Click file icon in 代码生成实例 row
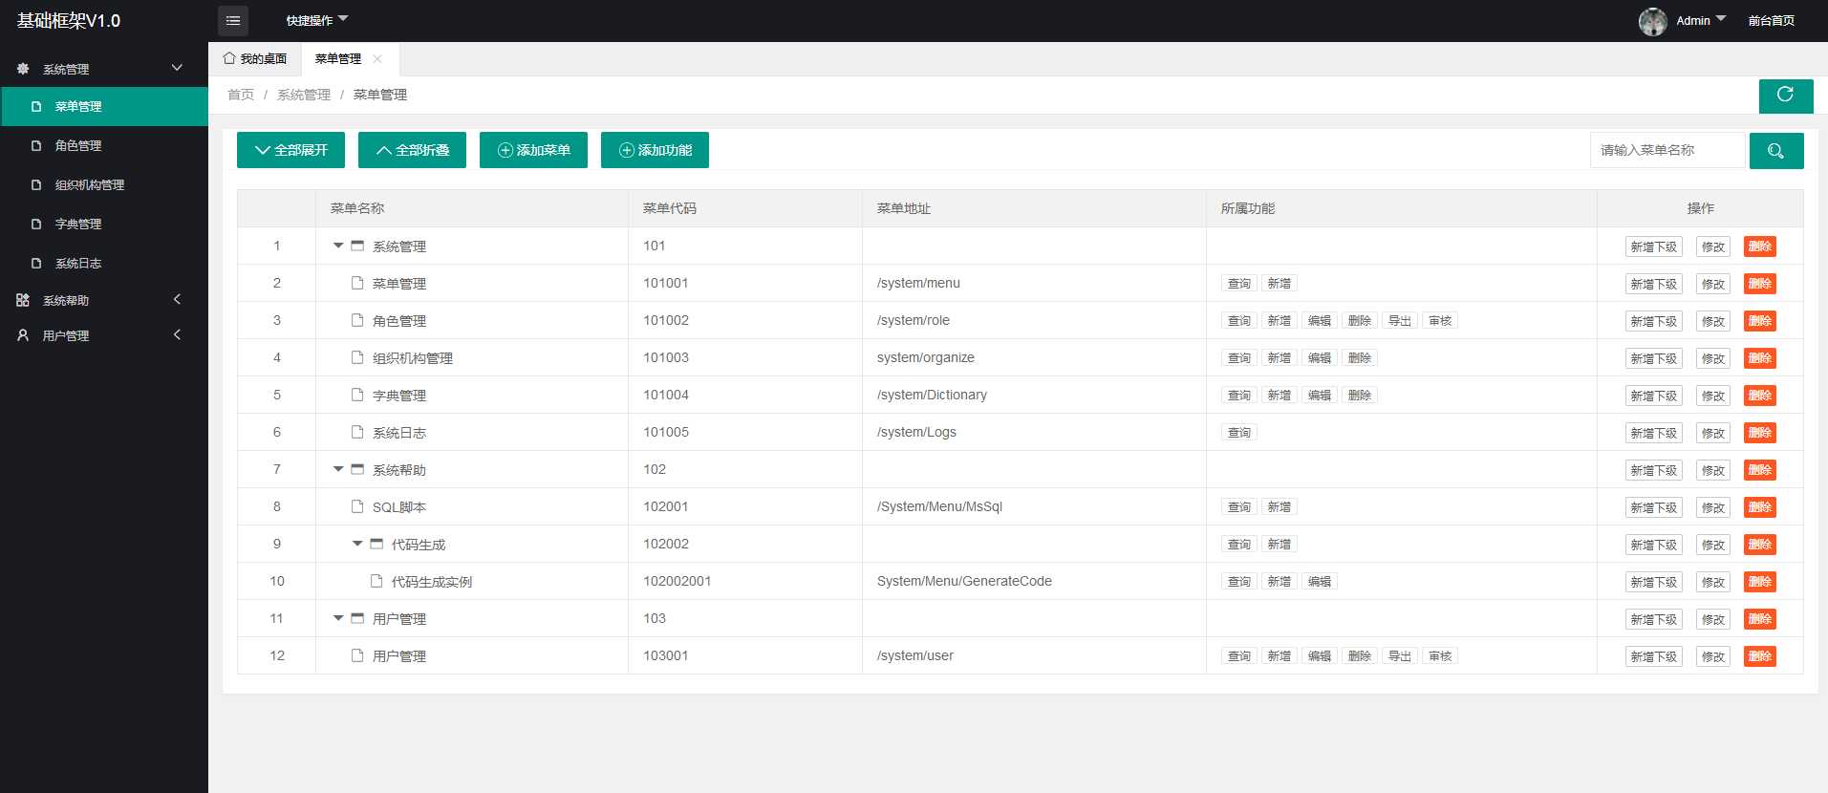Viewport: 1828px width, 793px height. tap(376, 581)
